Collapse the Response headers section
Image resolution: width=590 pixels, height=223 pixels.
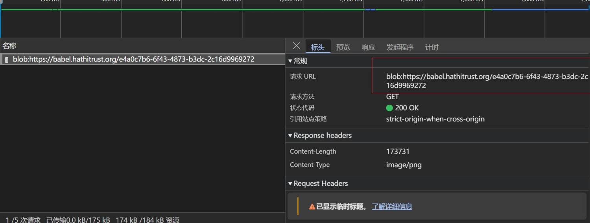(x=320, y=136)
